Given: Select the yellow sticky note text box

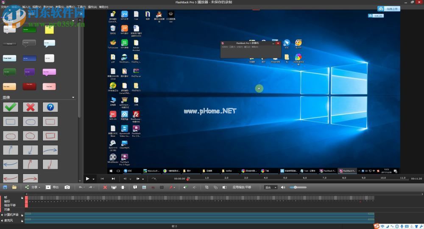Looking at the screenshot, I should click(49, 30).
